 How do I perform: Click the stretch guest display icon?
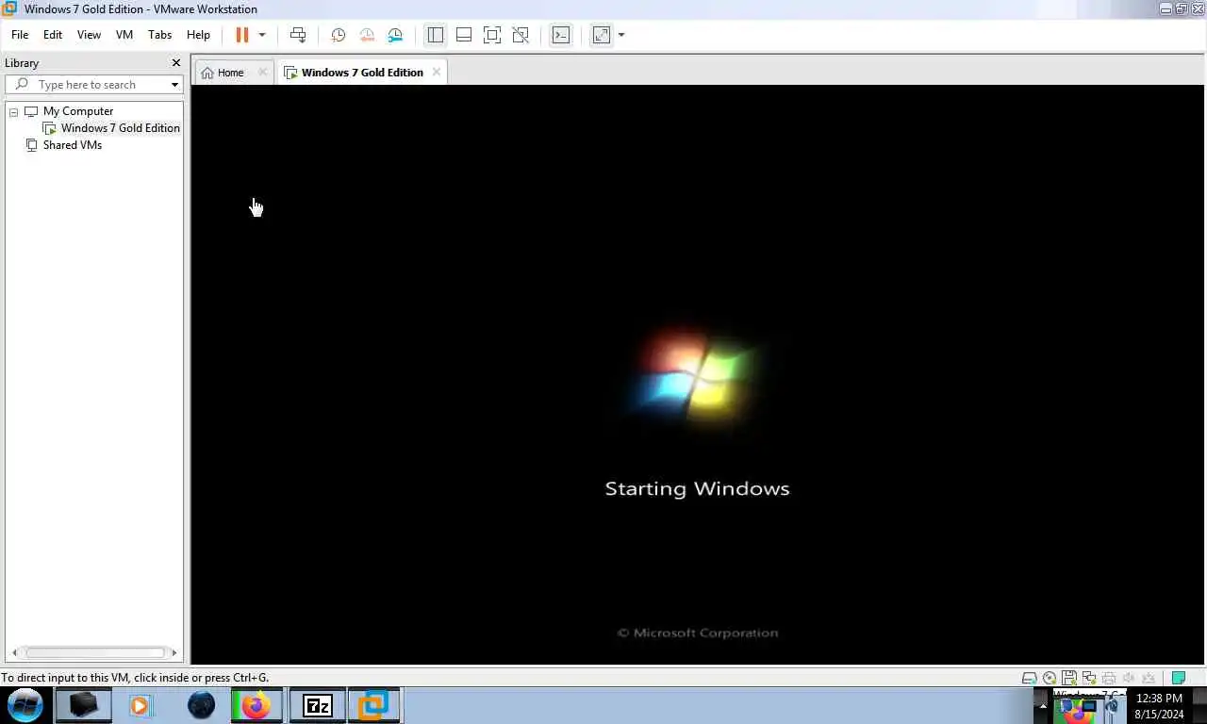[x=601, y=35]
